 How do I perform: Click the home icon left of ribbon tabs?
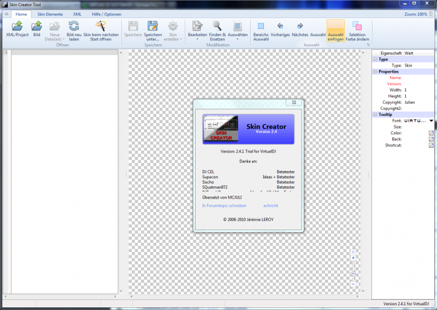7,14
